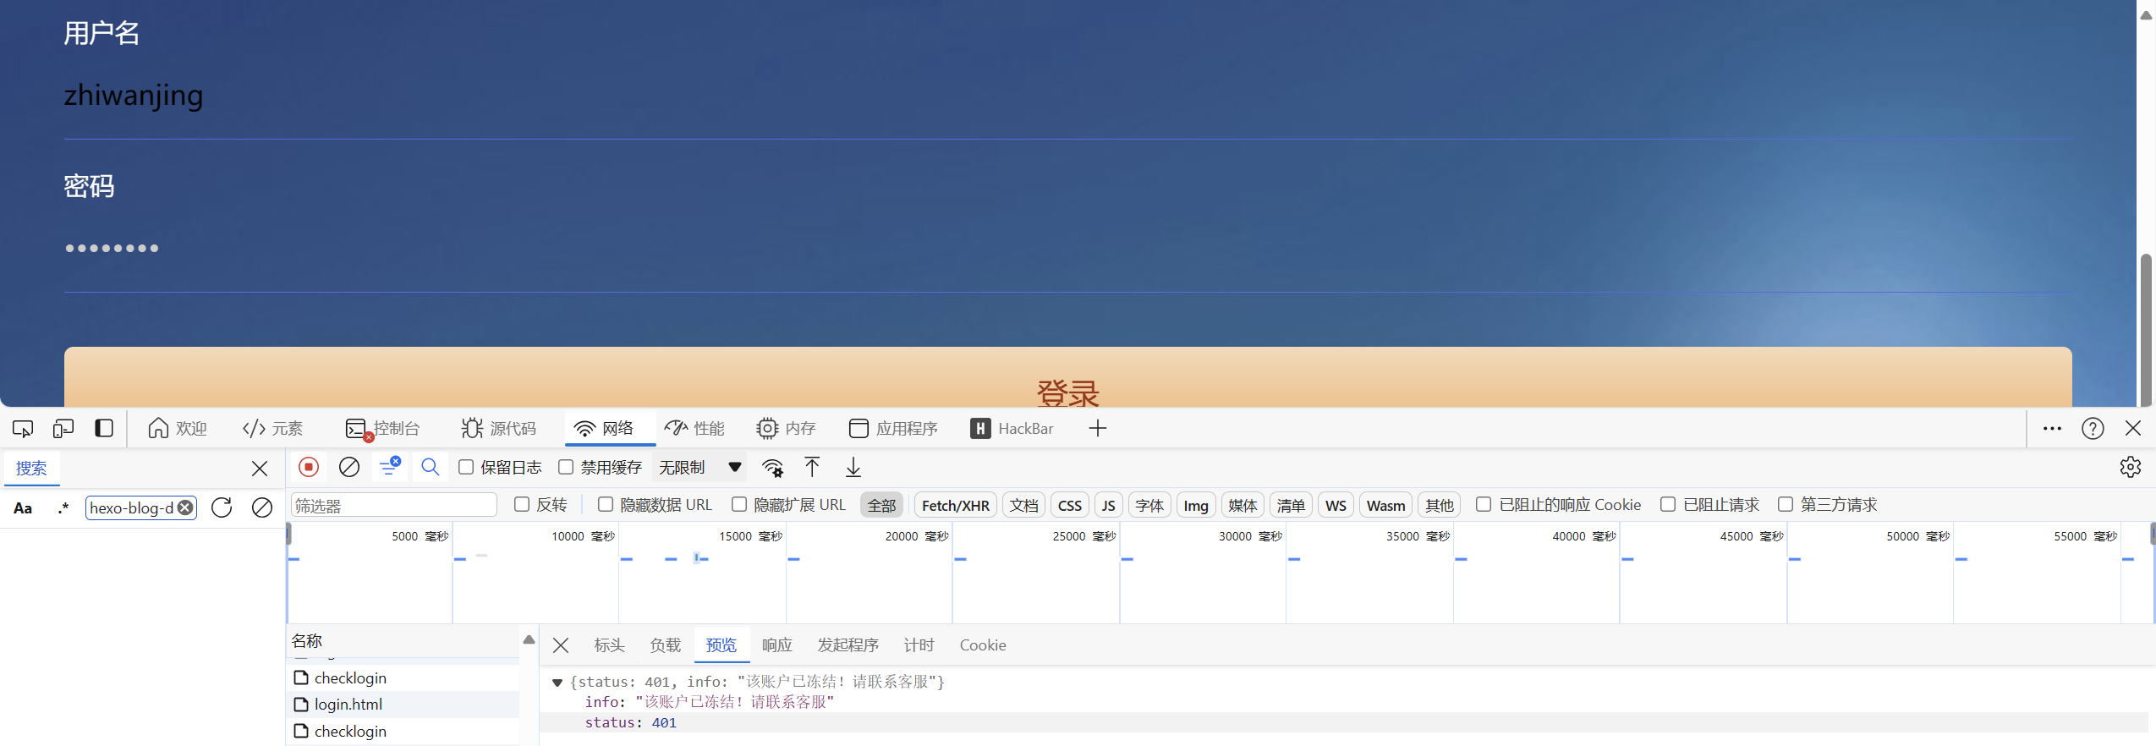Add a new tool tab with plus icon

(1098, 429)
